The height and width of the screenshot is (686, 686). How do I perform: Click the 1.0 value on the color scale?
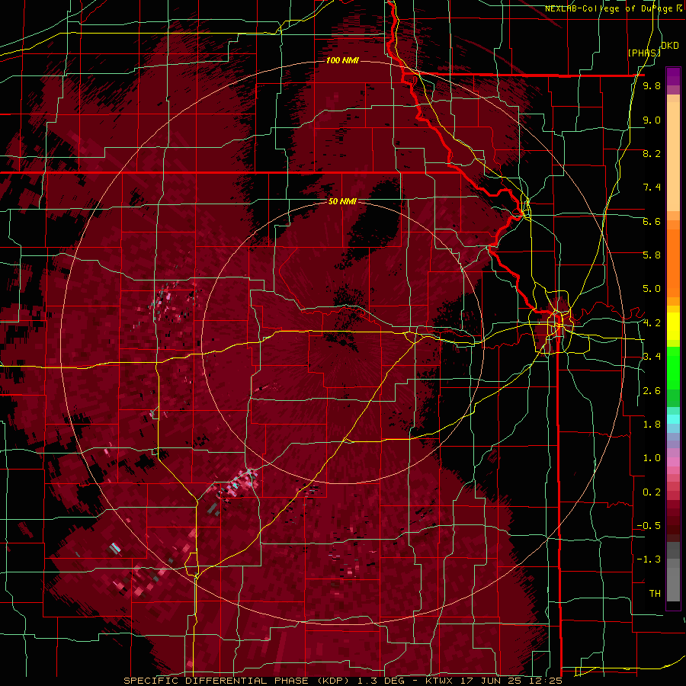(x=652, y=458)
